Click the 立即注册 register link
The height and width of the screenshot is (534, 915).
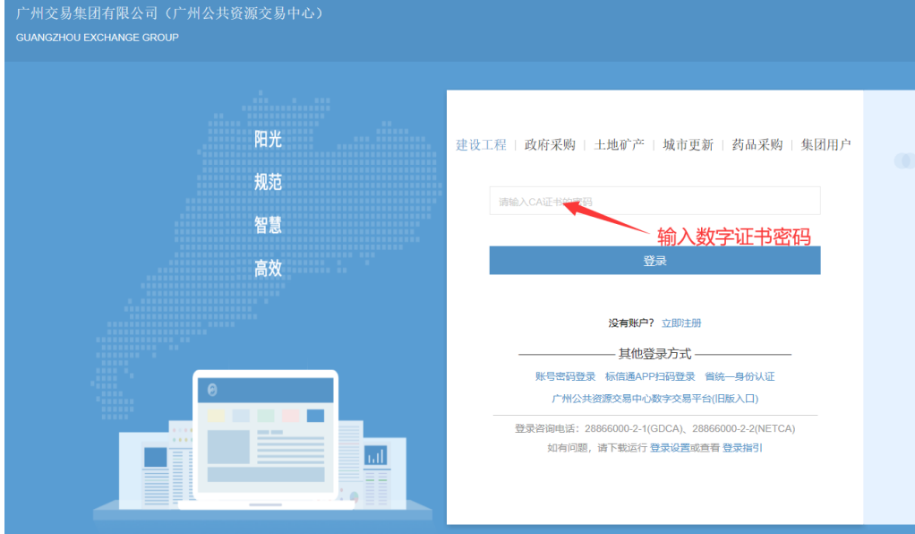[x=681, y=323]
